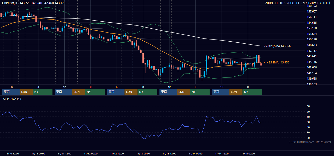
Task: Click RSI scale level 40
Action: [x=308, y=127]
